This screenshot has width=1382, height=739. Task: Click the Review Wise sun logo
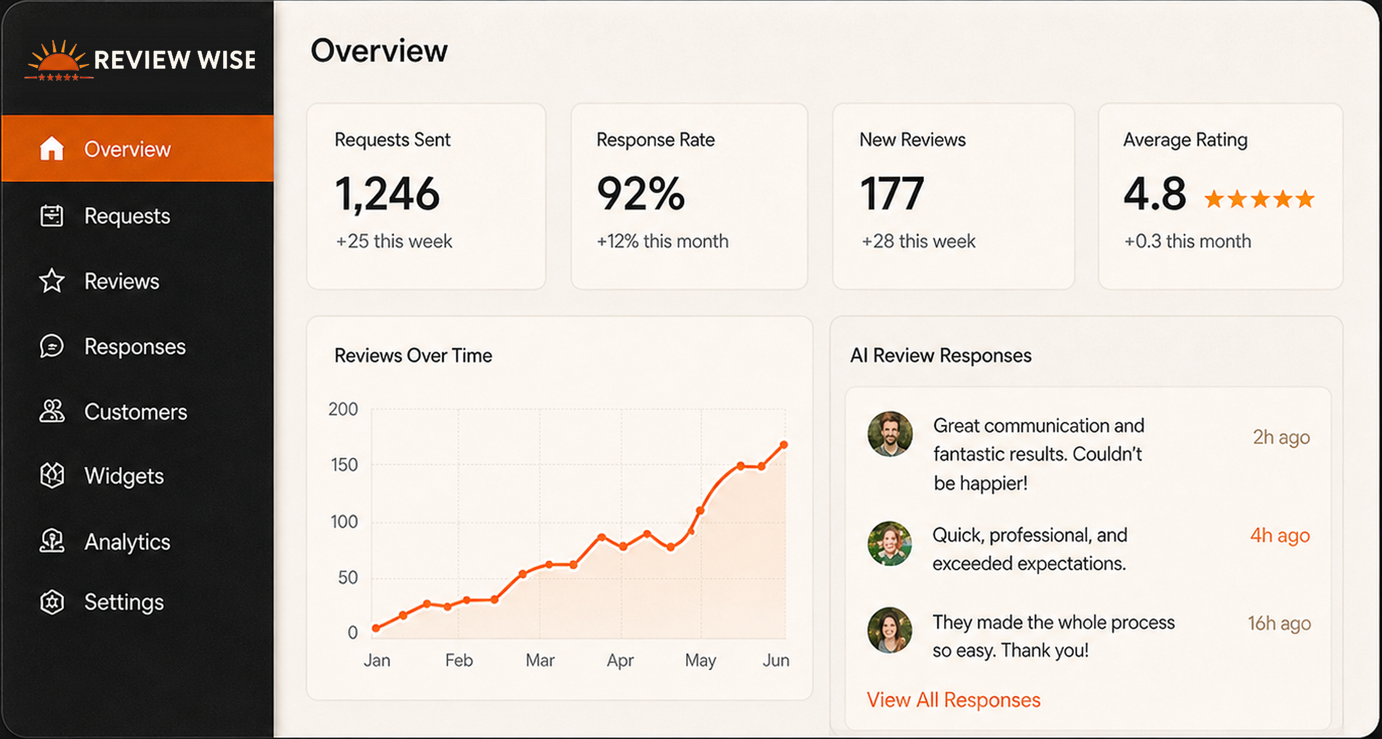click(x=58, y=61)
